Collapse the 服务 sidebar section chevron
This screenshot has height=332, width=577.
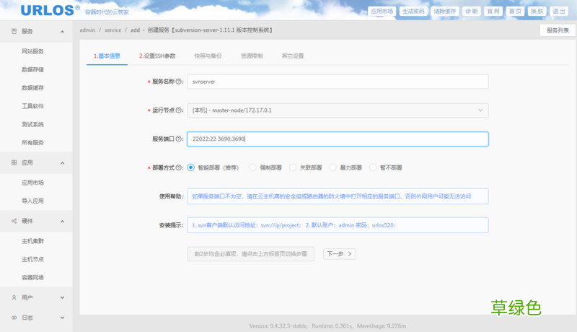(62, 32)
